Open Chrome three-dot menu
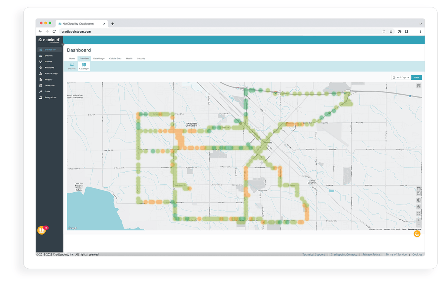Image resolution: width=445 pixels, height=285 pixels. click(x=420, y=32)
